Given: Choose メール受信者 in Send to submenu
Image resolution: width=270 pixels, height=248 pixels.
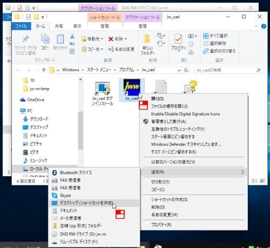Looking at the screenshot, I should tap(94, 218).
